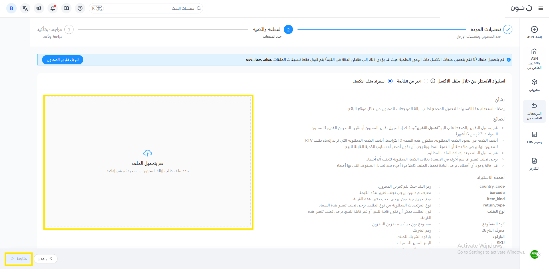Image resolution: width=549 pixels, height=269 pixels.
Task: Open ASN والتخزين الخاص بي warehouse icon
Action: click(534, 52)
